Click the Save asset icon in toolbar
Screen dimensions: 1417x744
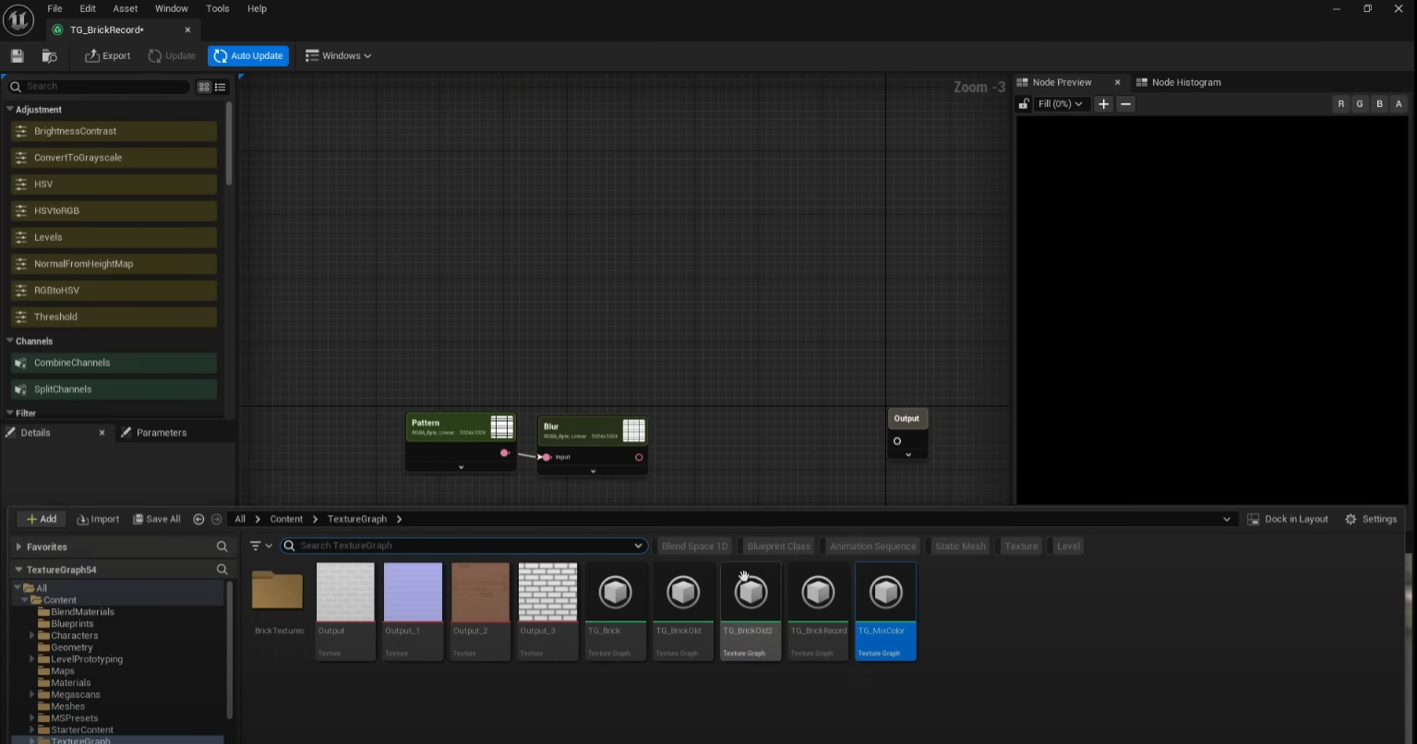[x=18, y=56]
